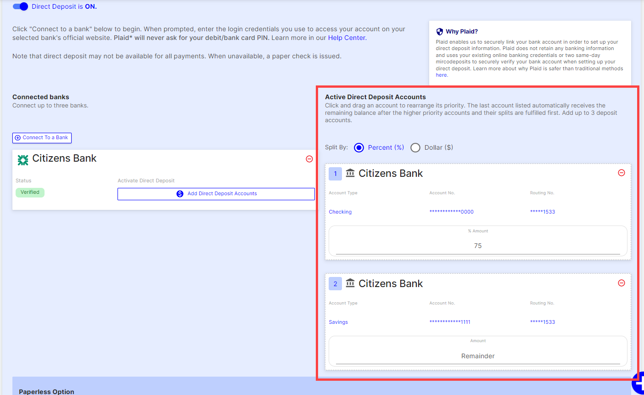Click account number ending in 0000
Image resolution: width=644 pixels, height=395 pixels.
[451, 212]
